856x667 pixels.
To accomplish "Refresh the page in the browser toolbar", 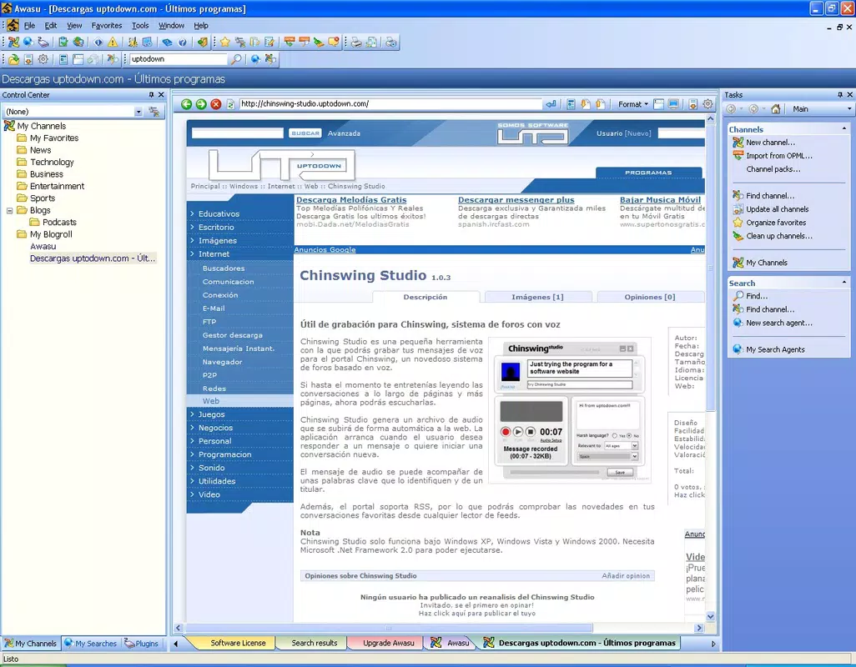I will 230,104.
